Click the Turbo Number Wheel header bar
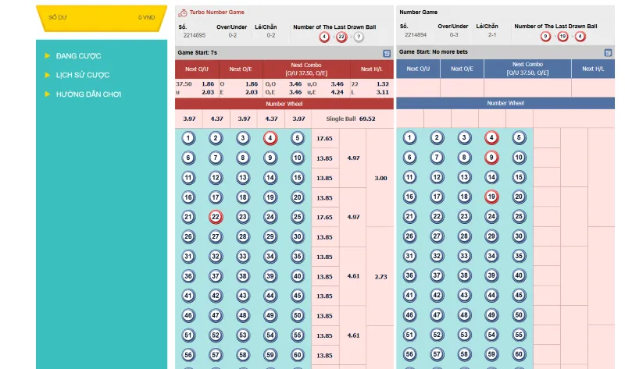 coord(284,104)
